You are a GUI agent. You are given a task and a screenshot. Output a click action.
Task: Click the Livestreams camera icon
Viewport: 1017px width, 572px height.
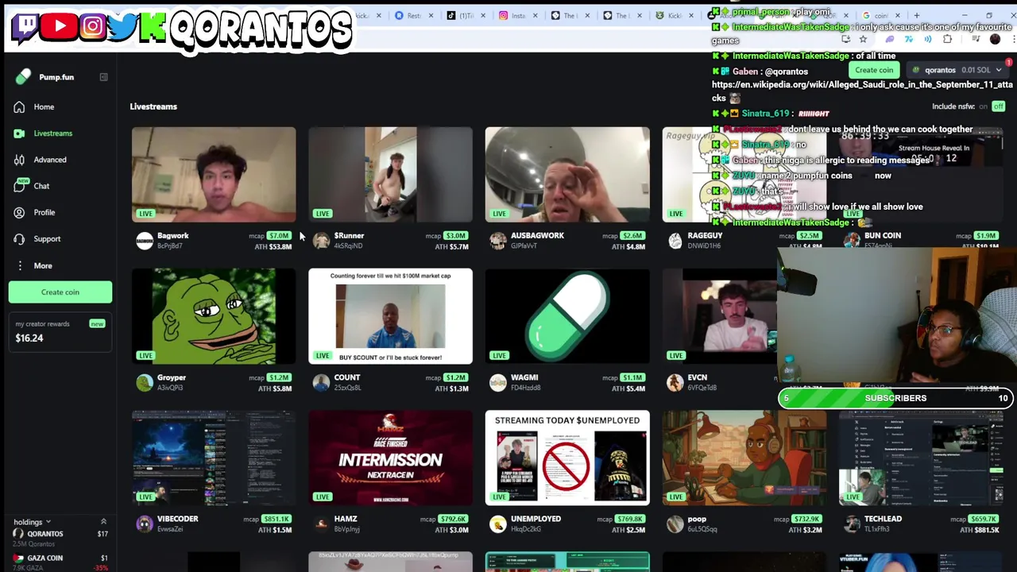click(19, 133)
